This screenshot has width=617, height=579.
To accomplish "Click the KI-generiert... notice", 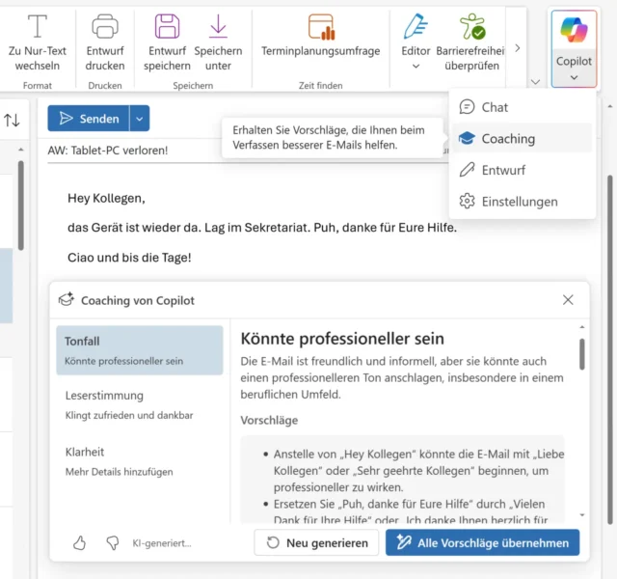I will tap(162, 543).
